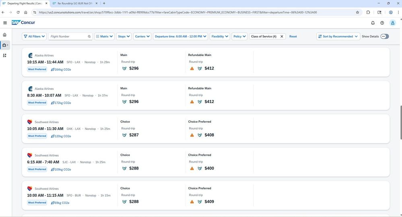The image size is (402, 217).
Task: Click the 172kg CO2e emissions label
Action: coord(61,103)
